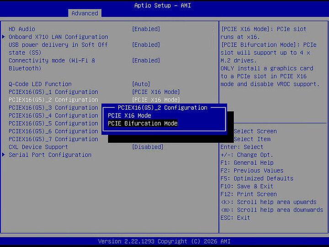329x247 pixels.
Task: Click the F10: Save & Exit hint
Action: (247, 186)
